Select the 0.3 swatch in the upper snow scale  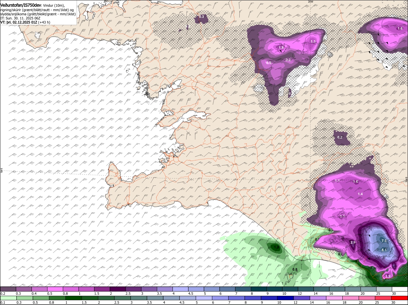coord(24,289)
